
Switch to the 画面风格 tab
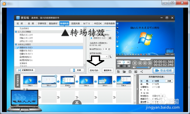point(75,23)
